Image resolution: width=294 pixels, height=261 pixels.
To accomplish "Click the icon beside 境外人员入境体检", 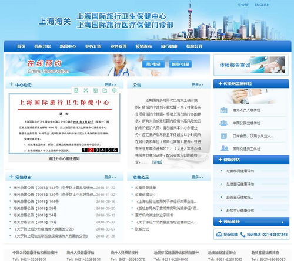I will (223, 110).
